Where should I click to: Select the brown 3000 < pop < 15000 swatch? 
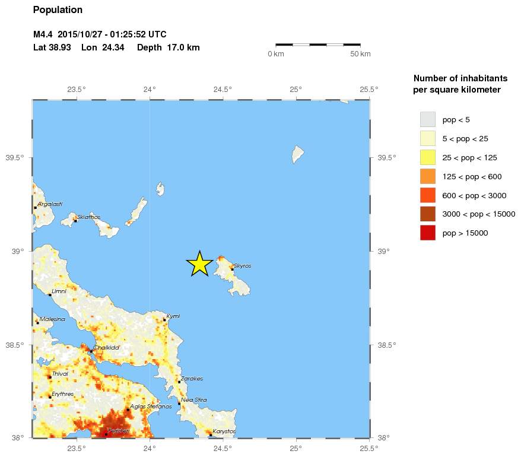coord(428,214)
